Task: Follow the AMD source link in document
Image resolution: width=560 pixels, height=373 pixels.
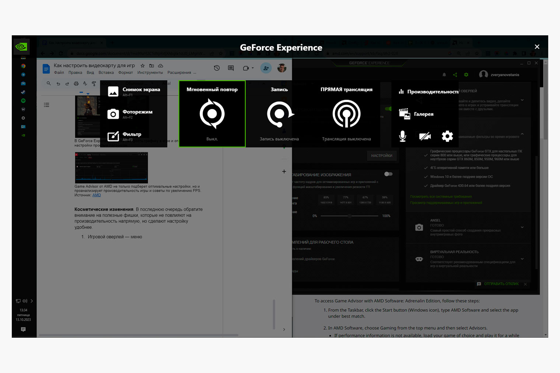Action: click(97, 195)
